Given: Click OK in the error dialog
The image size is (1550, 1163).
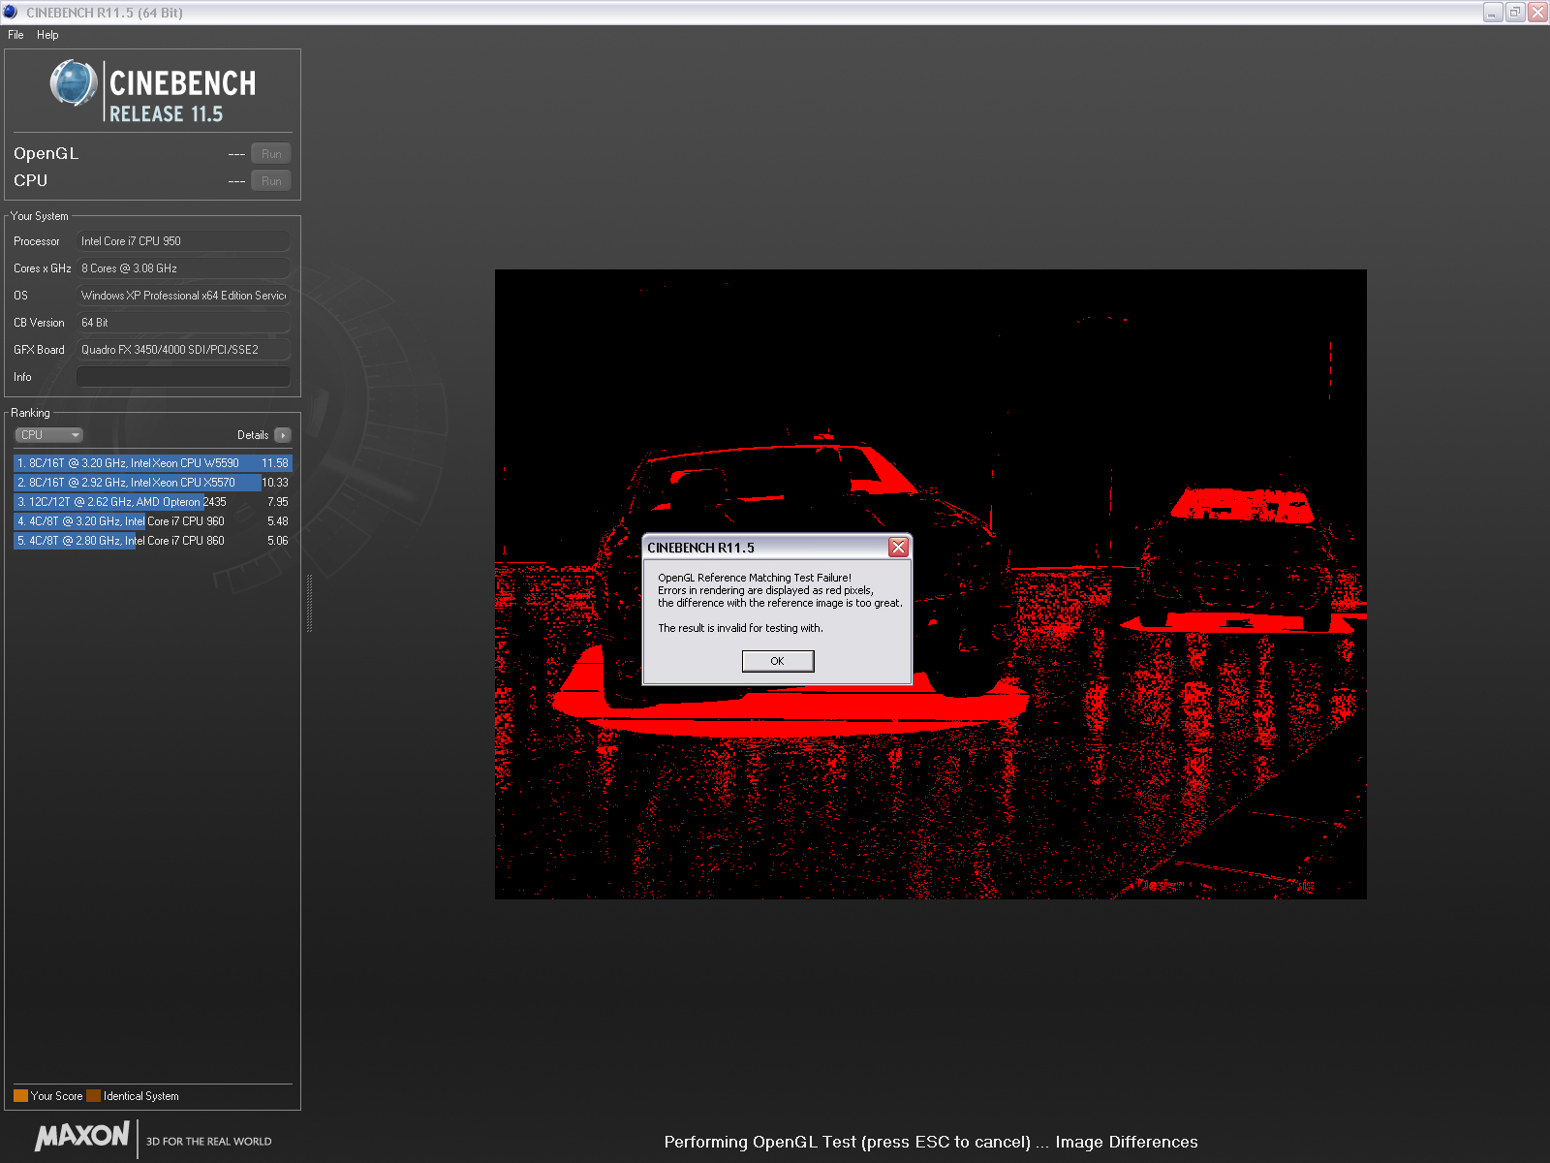Looking at the screenshot, I should [778, 661].
